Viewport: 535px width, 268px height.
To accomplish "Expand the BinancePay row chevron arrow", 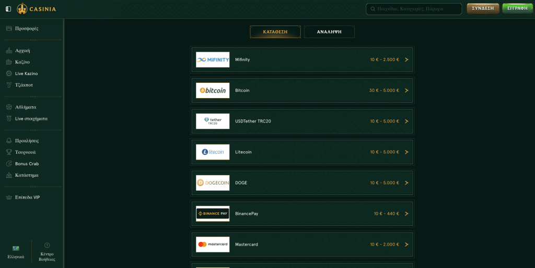I will pyautogui.click(x=406, y=214).
